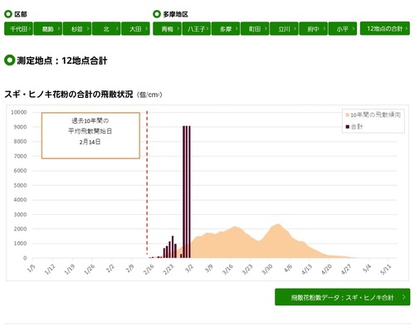Toggle the 10年間の飛散傾向 legend entry
This screenshot has height=327, width=415.
coord(373,115)
